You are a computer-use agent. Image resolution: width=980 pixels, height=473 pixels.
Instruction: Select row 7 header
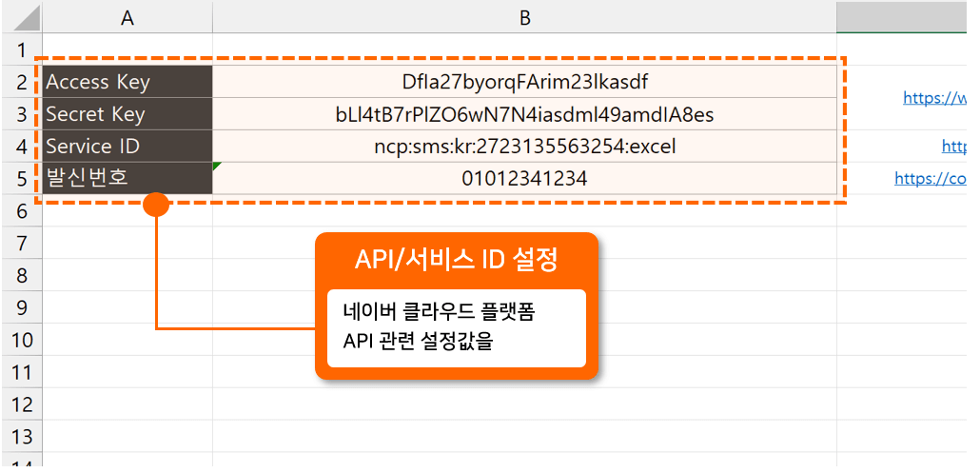pos(22,243)
